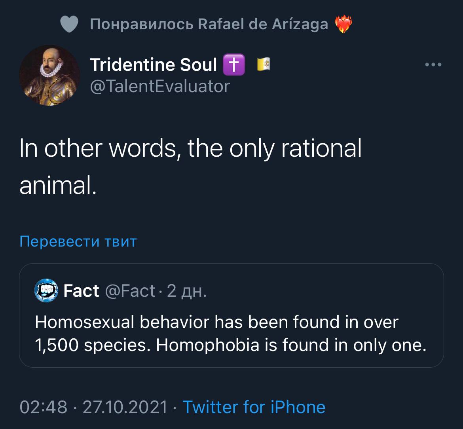Click the Vatican flag emoji
This screenshot has height=429, width=463.
coord(264,65)
